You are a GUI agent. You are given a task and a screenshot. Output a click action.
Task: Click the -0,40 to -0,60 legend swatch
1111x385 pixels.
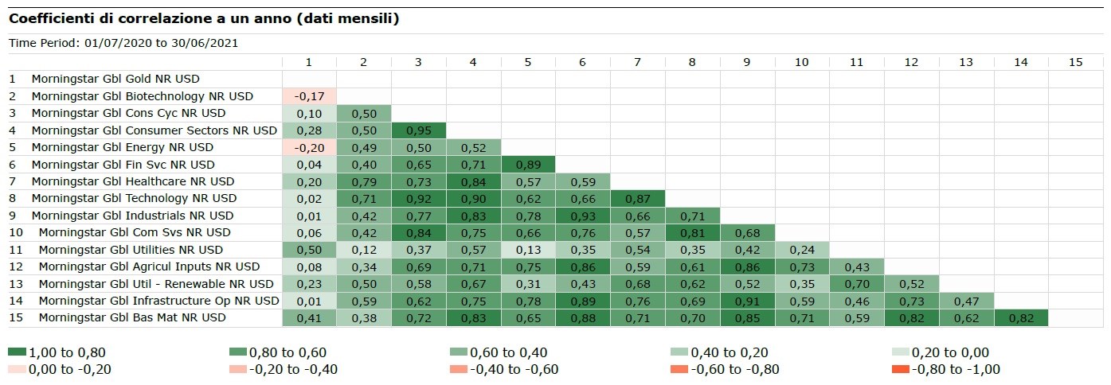458,369
